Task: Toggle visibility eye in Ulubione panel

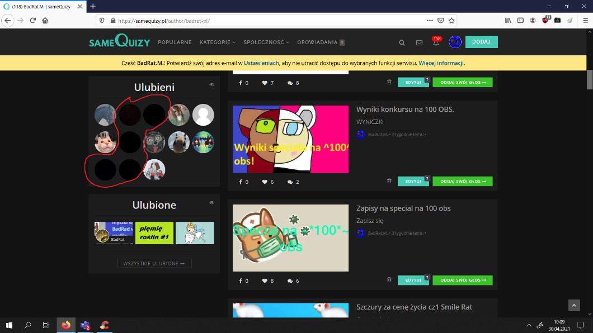Action: coord(211,203)
